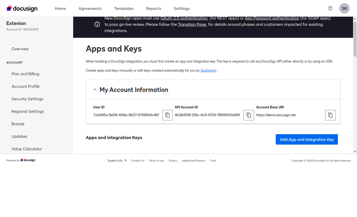Click the page vertical scrollbar thumb
The width and height of the screenshot is (357, 217).
pos(355,39)
